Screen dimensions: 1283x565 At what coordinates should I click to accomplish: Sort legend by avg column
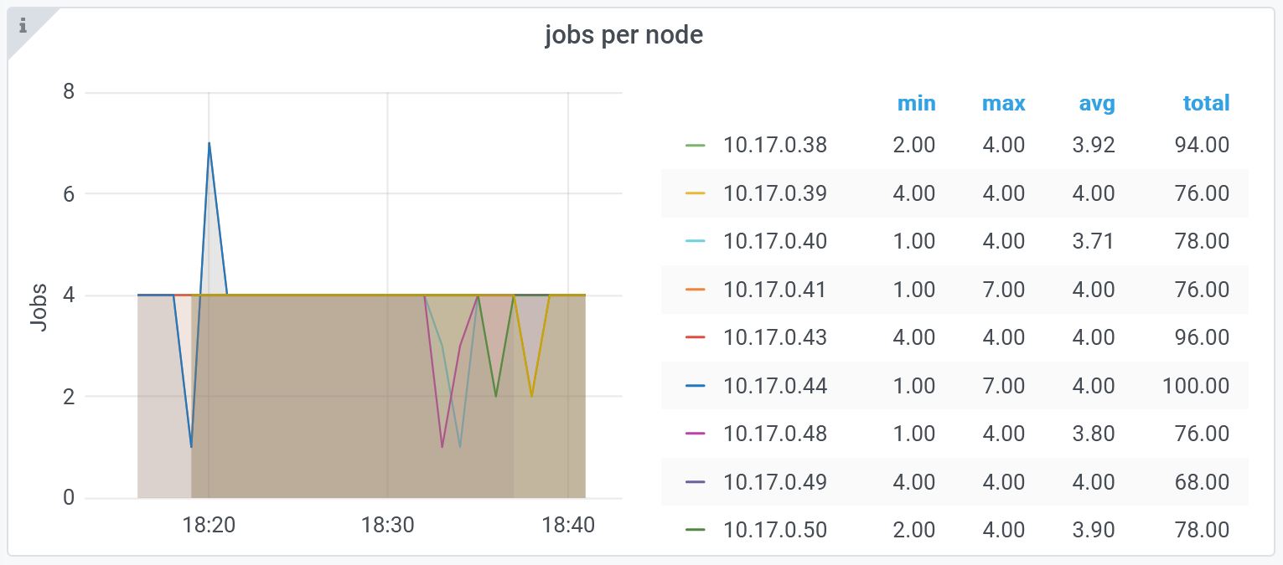click(1096, 103)
